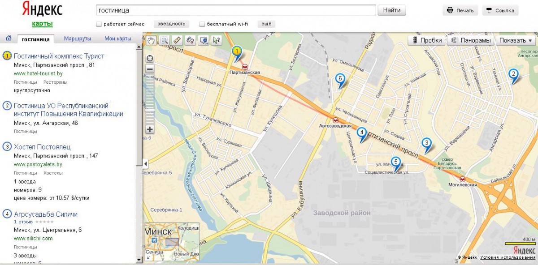Collapse the minimap using its corner arrow
538x265 pixels.
coord(148,257)
